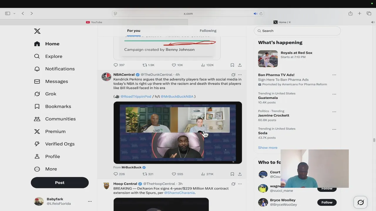Mute the Home / X tab audio
The height and width of the screenshot is (211, 376).
pos(373,22)
